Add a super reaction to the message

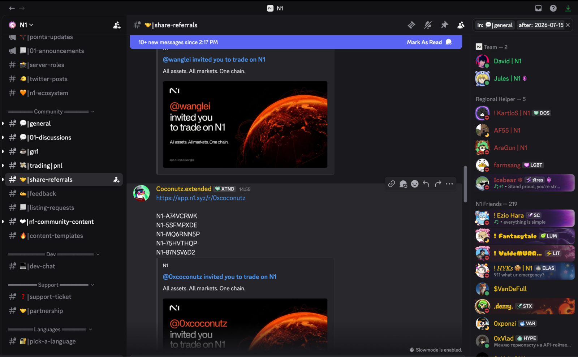click(403, 184)
